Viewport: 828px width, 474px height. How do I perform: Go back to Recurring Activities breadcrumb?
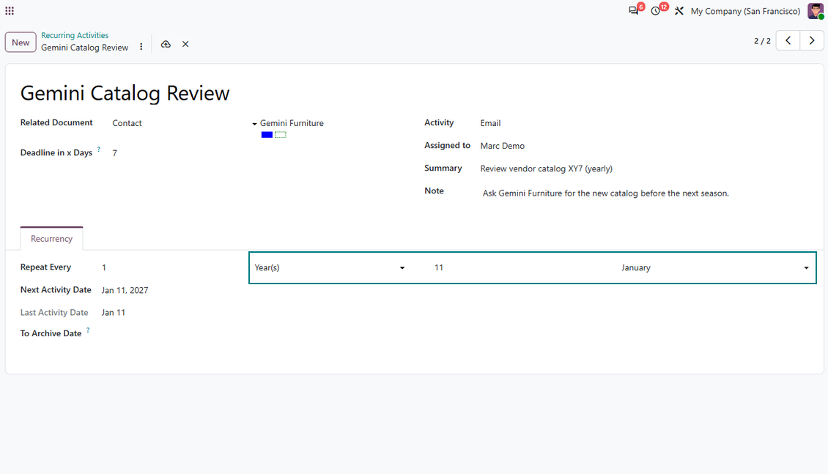pos(75,35)
